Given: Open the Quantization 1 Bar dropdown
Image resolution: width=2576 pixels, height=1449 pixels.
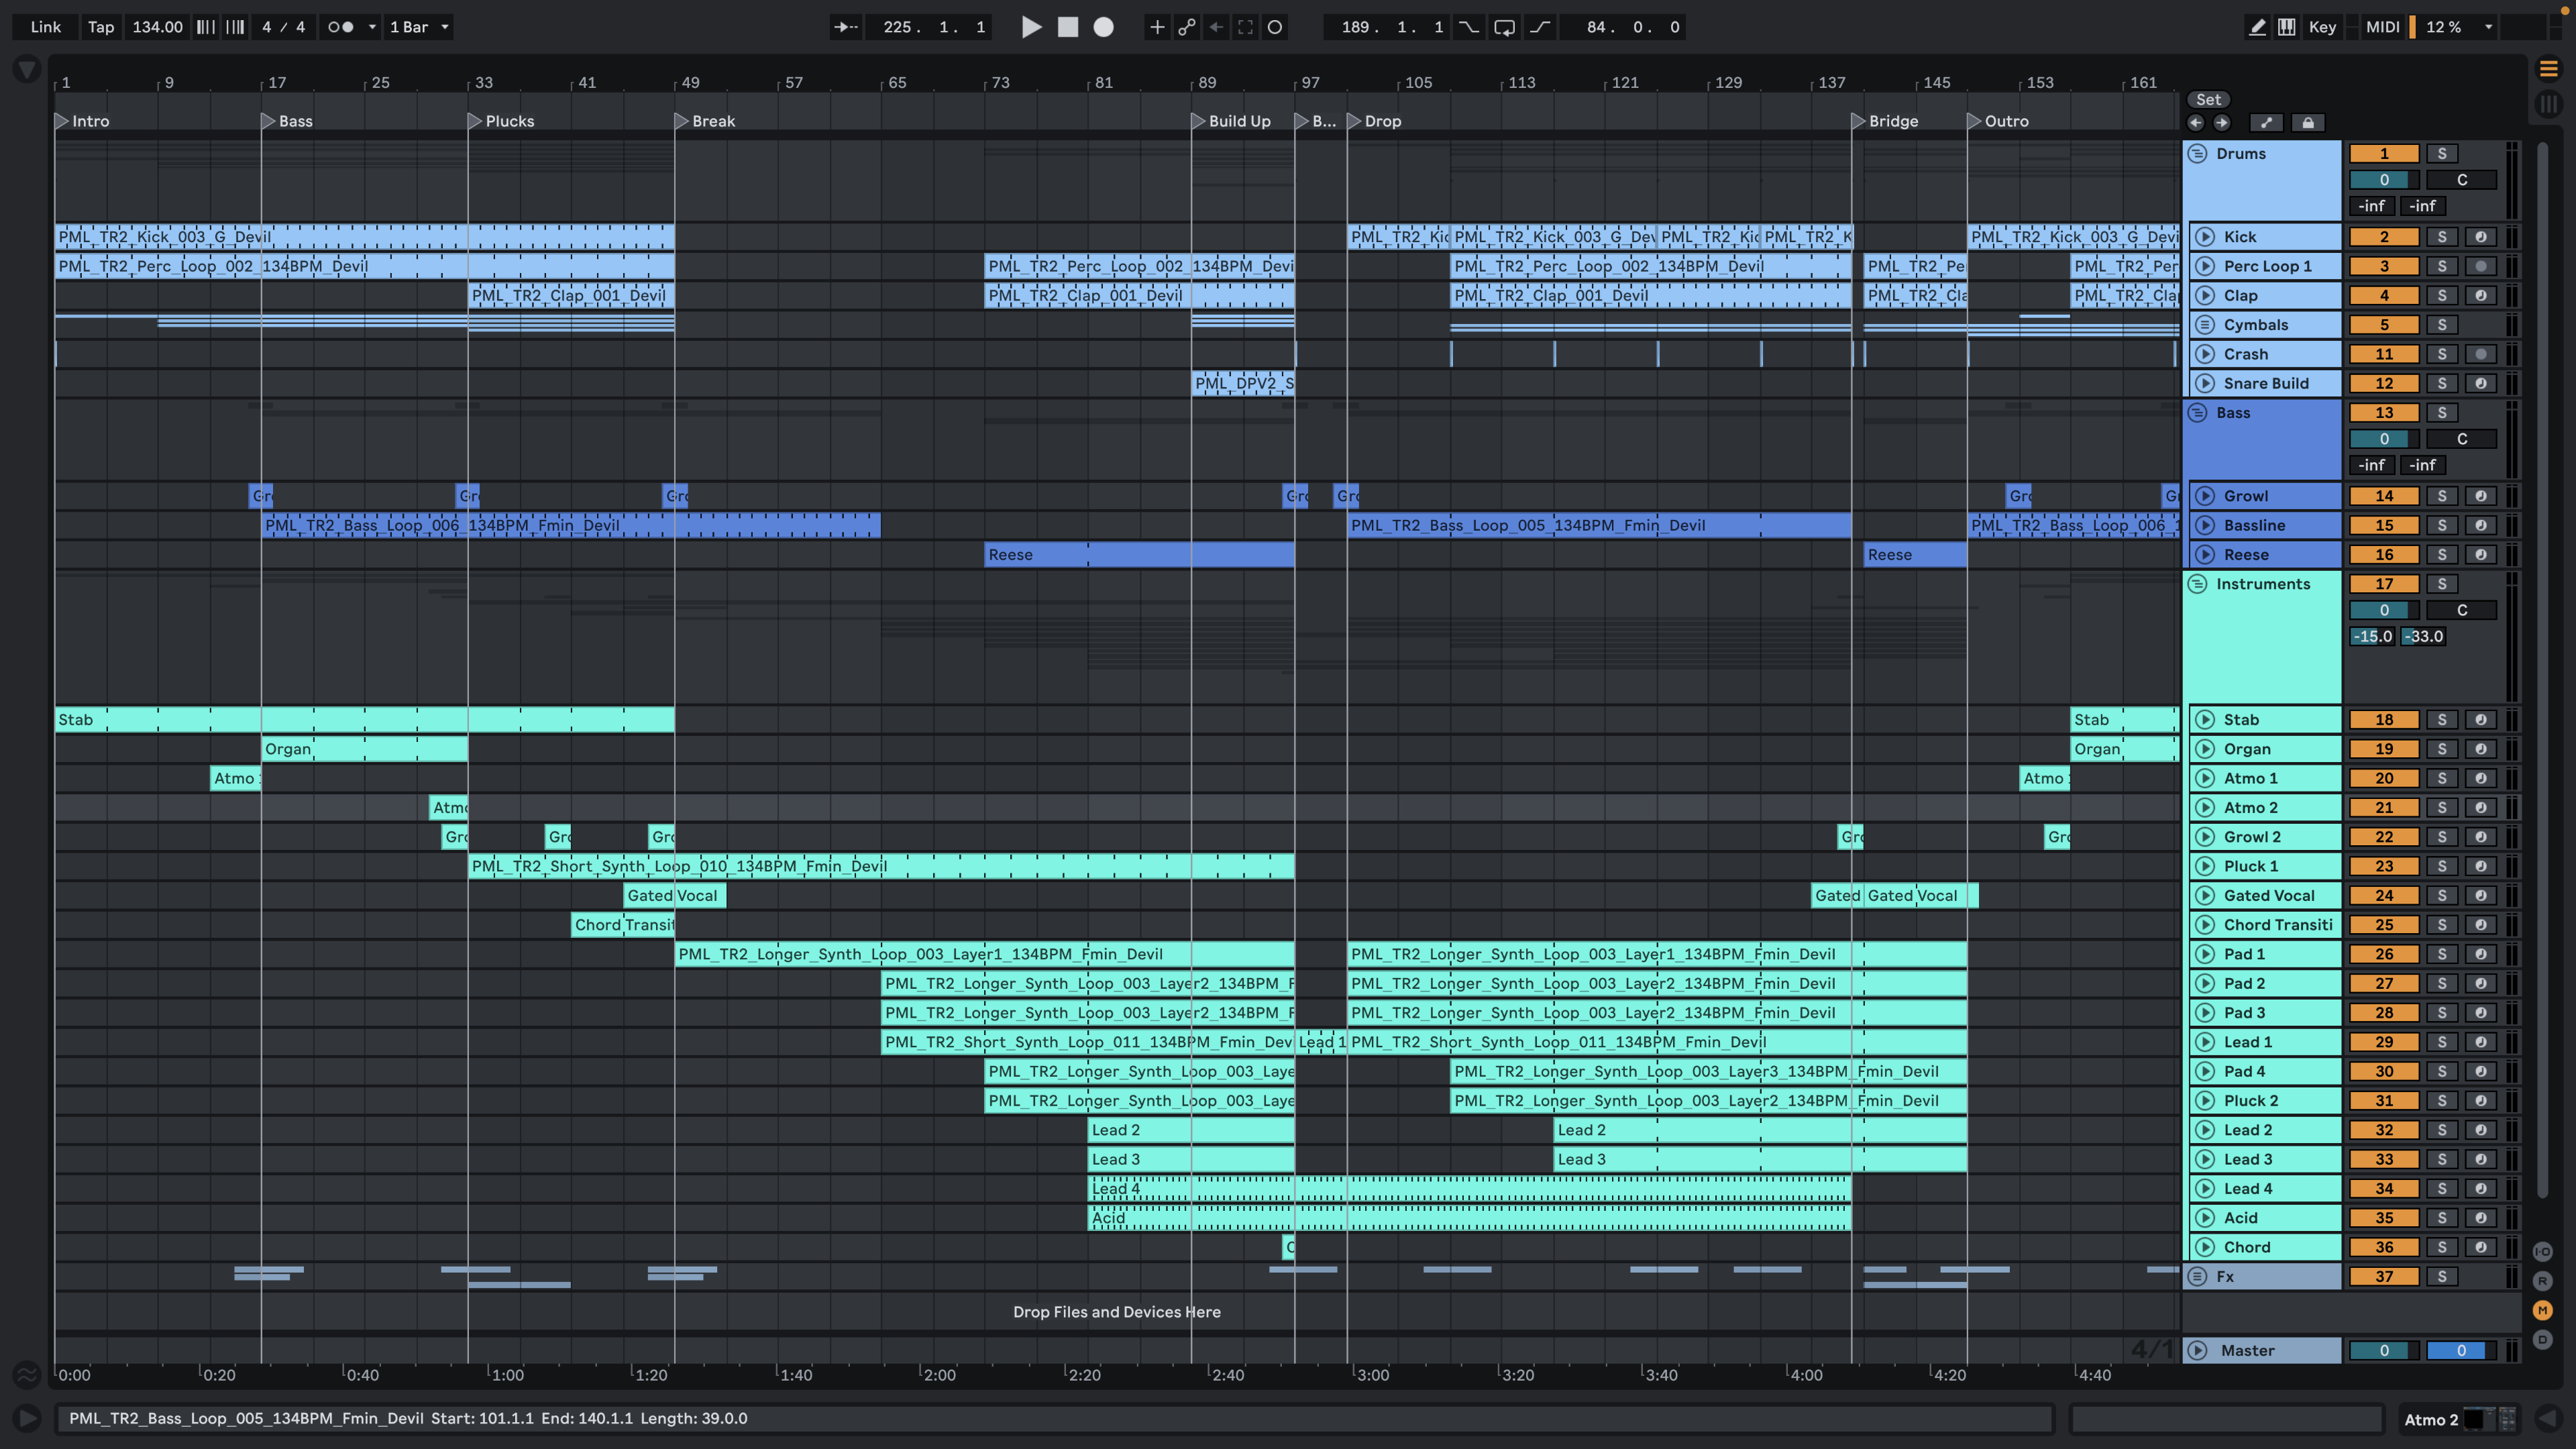Looking at the screenshot, I should (420, 27).
